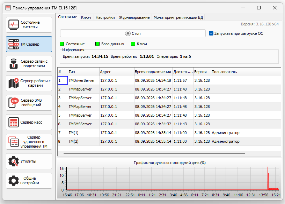Sort by the Версия column header

202,72
